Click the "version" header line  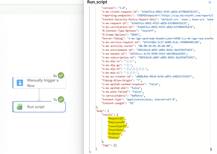[x=114, y=8]
